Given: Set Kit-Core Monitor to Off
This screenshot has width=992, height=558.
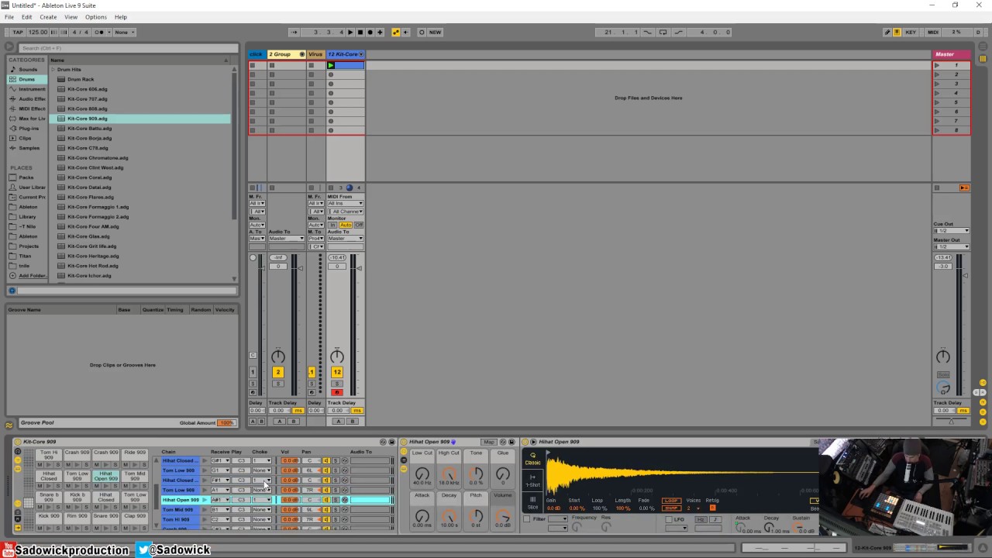Looking at the screenshot, I should (358, 225).
